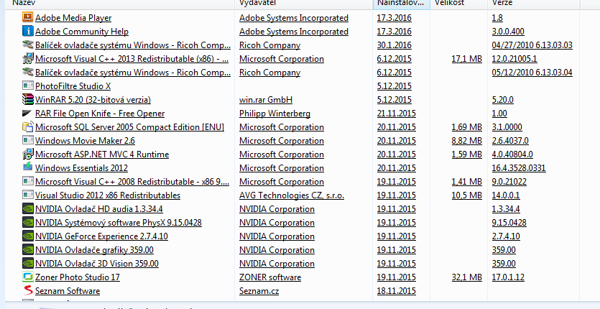600x309 pixels.
Task: Click the RAR File Open Knife icon
Action: 28,114
